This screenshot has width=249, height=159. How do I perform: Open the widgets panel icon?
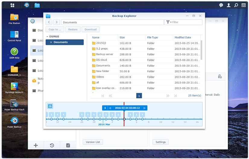click(244, 5)
